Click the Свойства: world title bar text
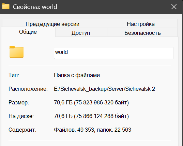 35,7
